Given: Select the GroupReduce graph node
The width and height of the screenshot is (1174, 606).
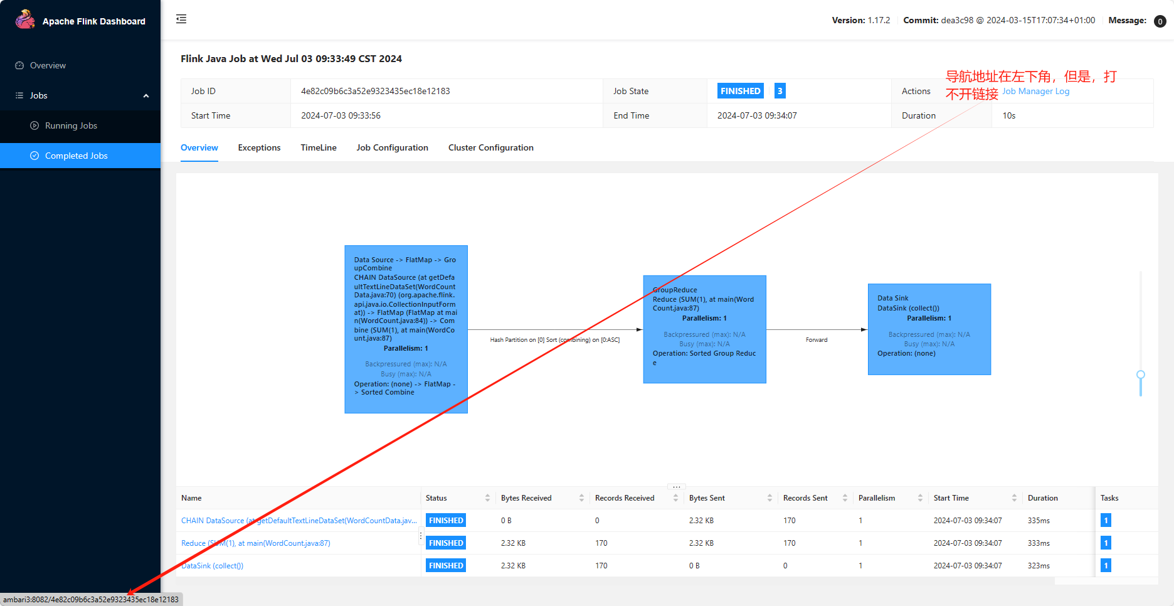Looking at the screenshot, I should (x=705, y=329).
